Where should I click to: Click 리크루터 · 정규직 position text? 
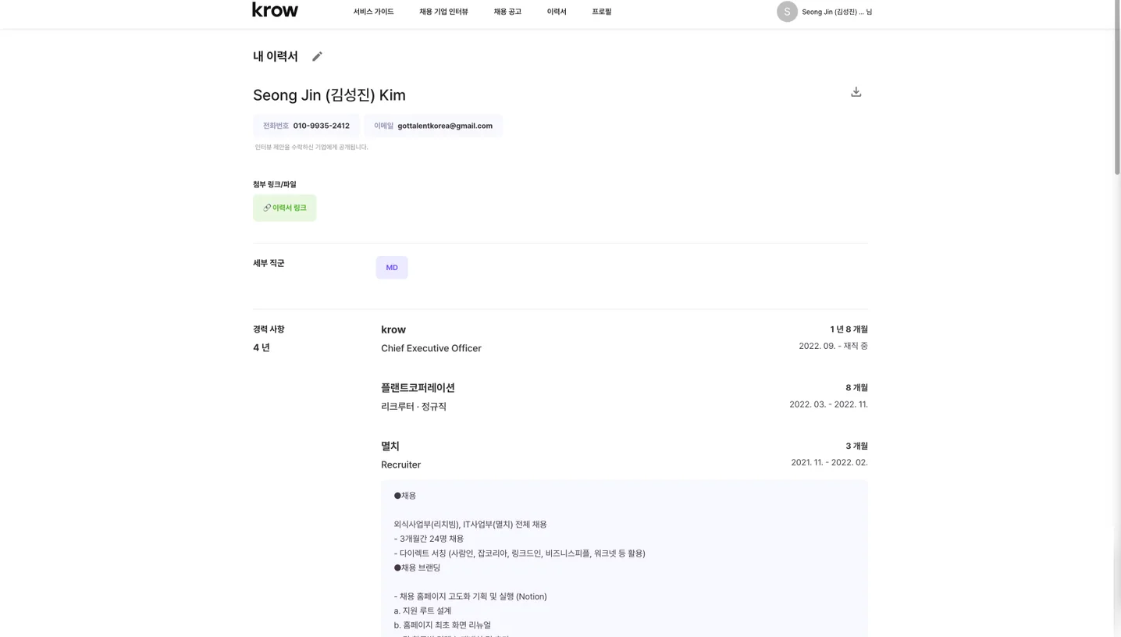(414, 407)
